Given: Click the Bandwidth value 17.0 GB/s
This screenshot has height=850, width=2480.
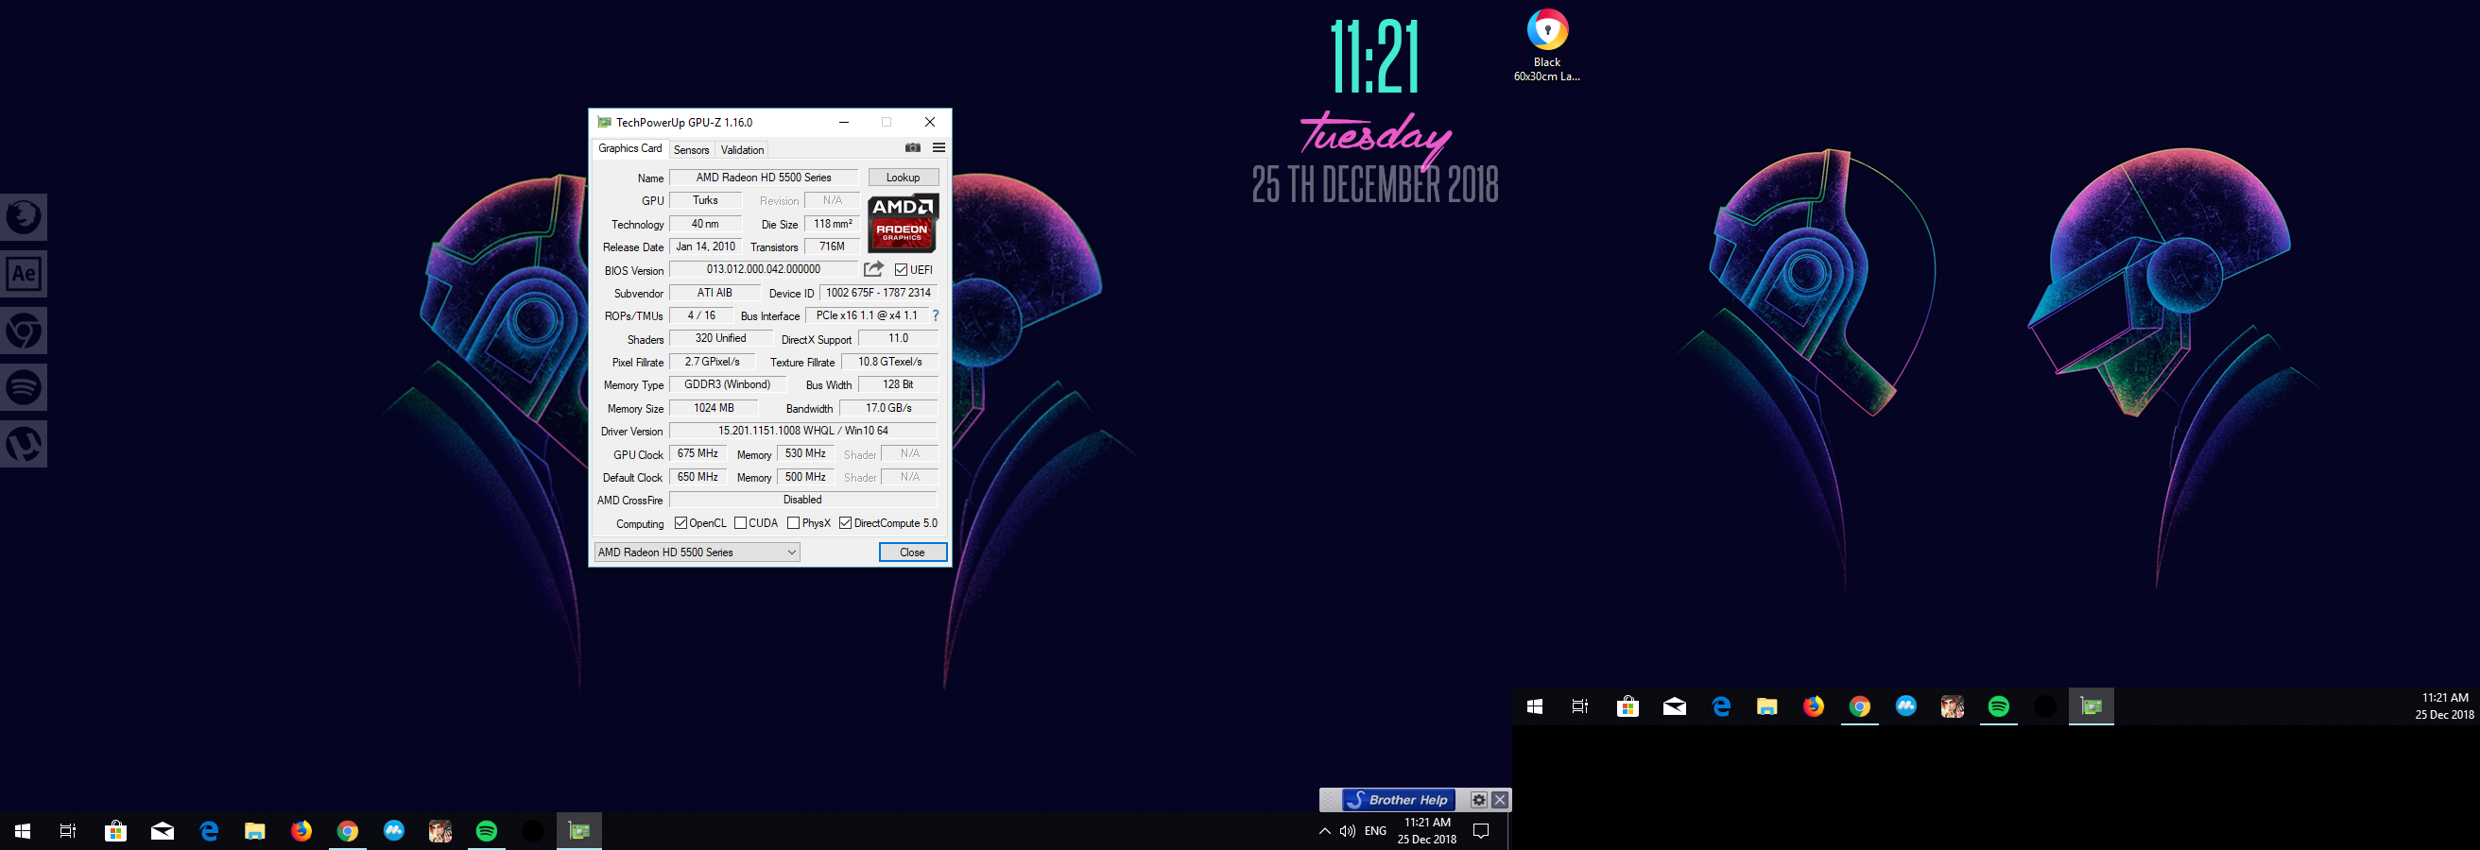Looking at the screenshot, I should point(888,408).
